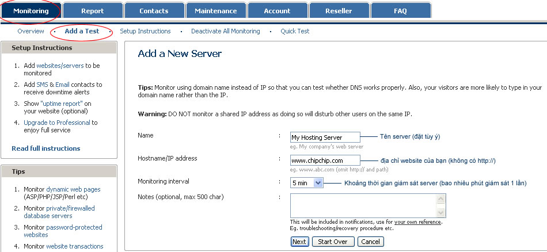
Task: Open the Email contacts link
Action: pyautogui.click(x=62, y=85)
